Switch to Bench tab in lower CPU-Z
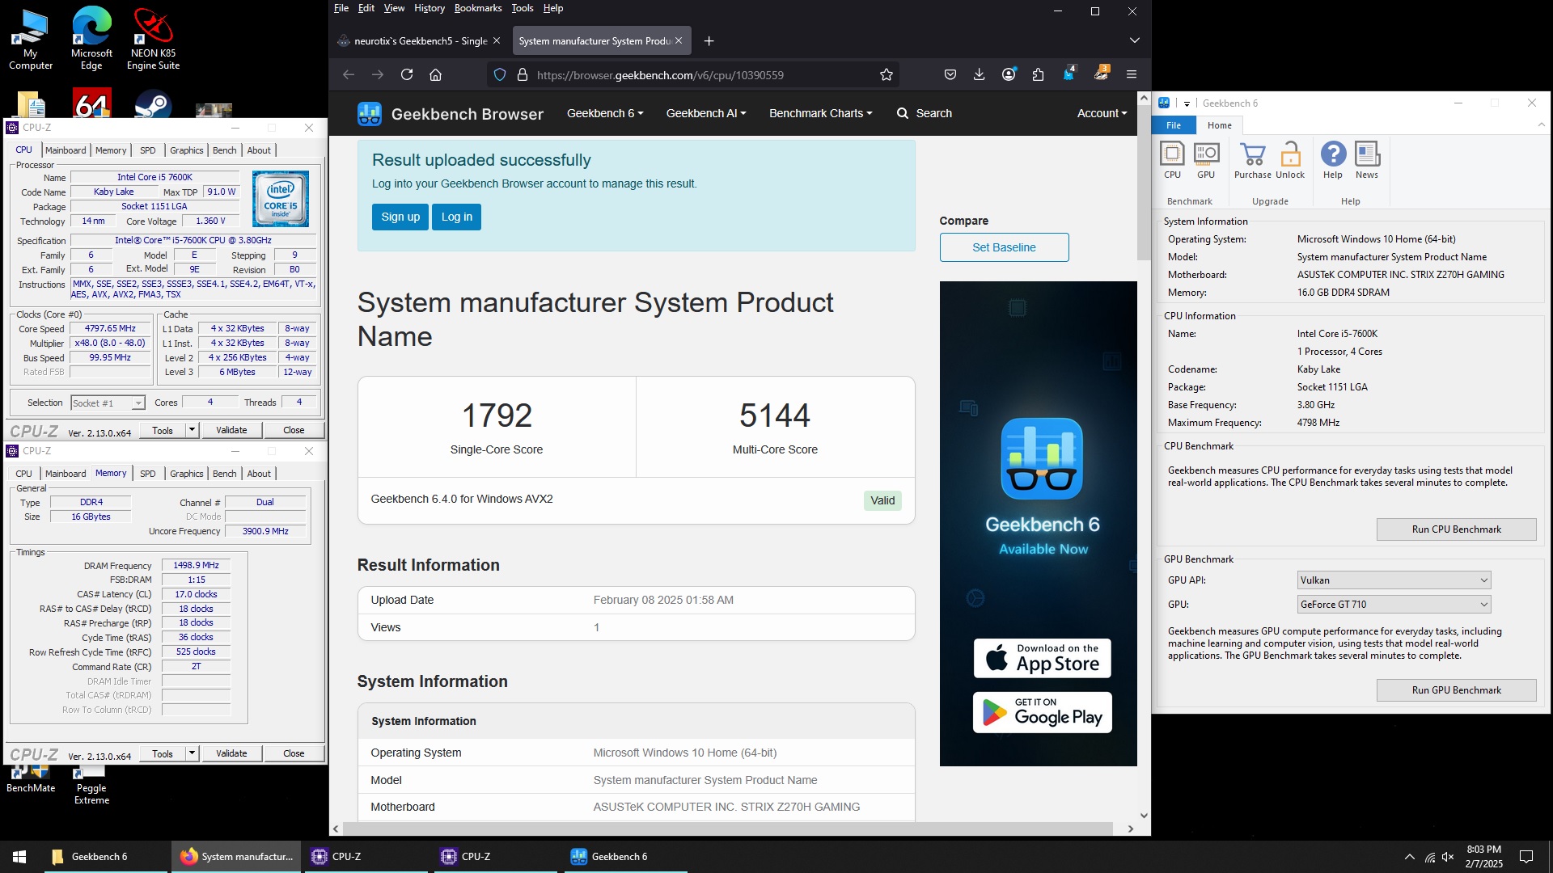1553x873 pixels. tap(224, 474)
